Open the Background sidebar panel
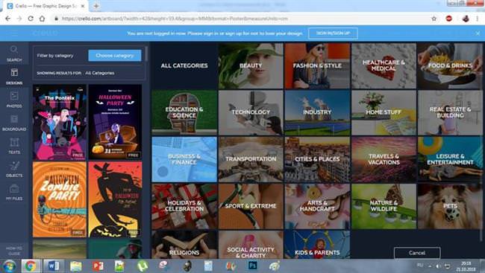The height and width of the screenshot is (273, 485). click(x=14, y=123)
